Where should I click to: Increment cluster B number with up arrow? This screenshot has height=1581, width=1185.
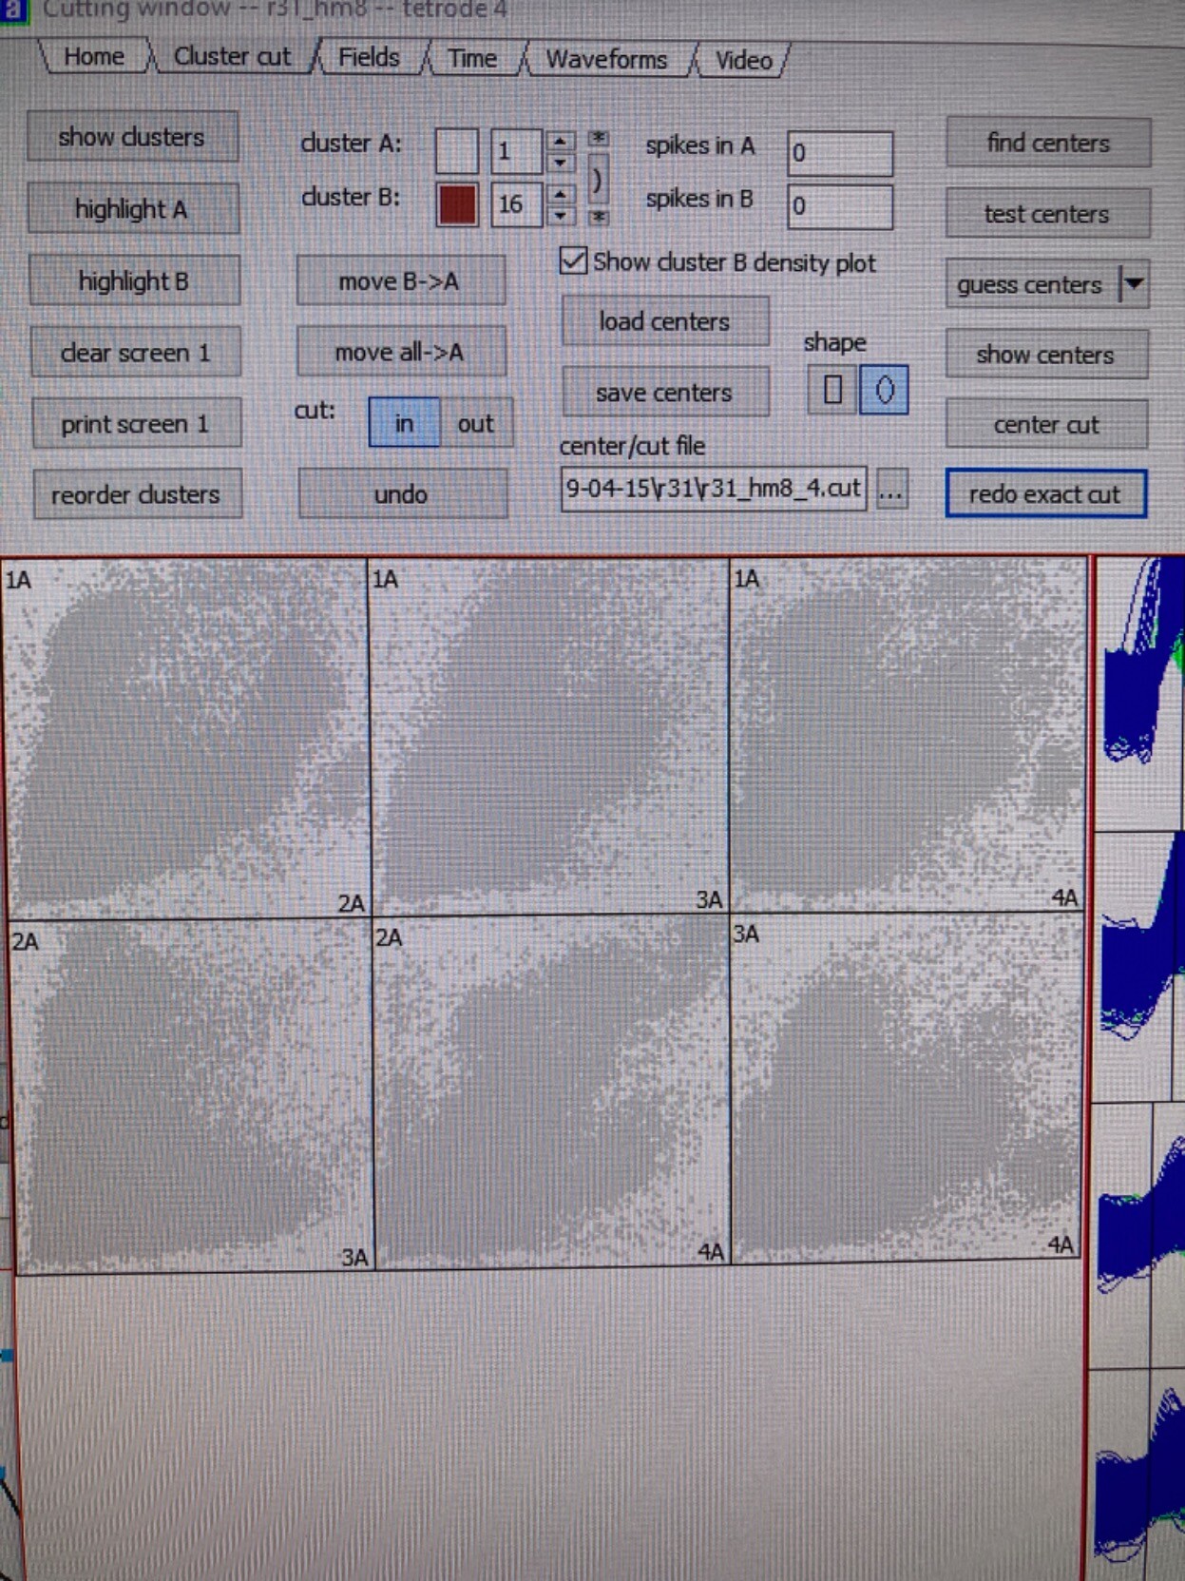pyautogui.click(x=561, y=195)
